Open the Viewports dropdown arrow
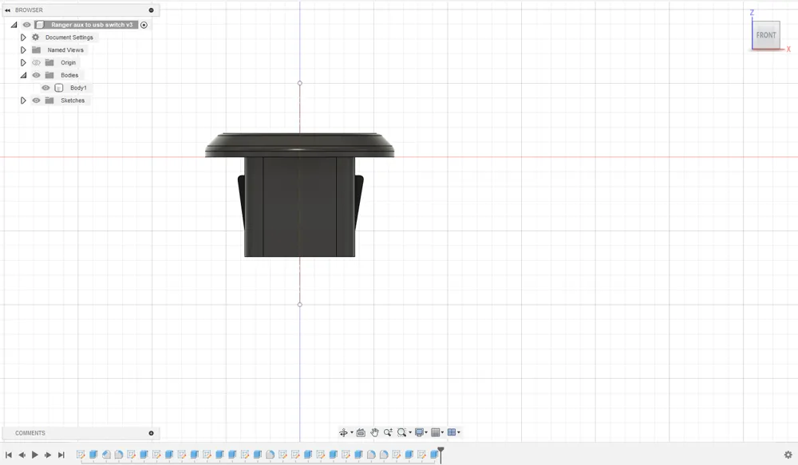The width and height of the screenshot is (798, 465). coord(459,433)
